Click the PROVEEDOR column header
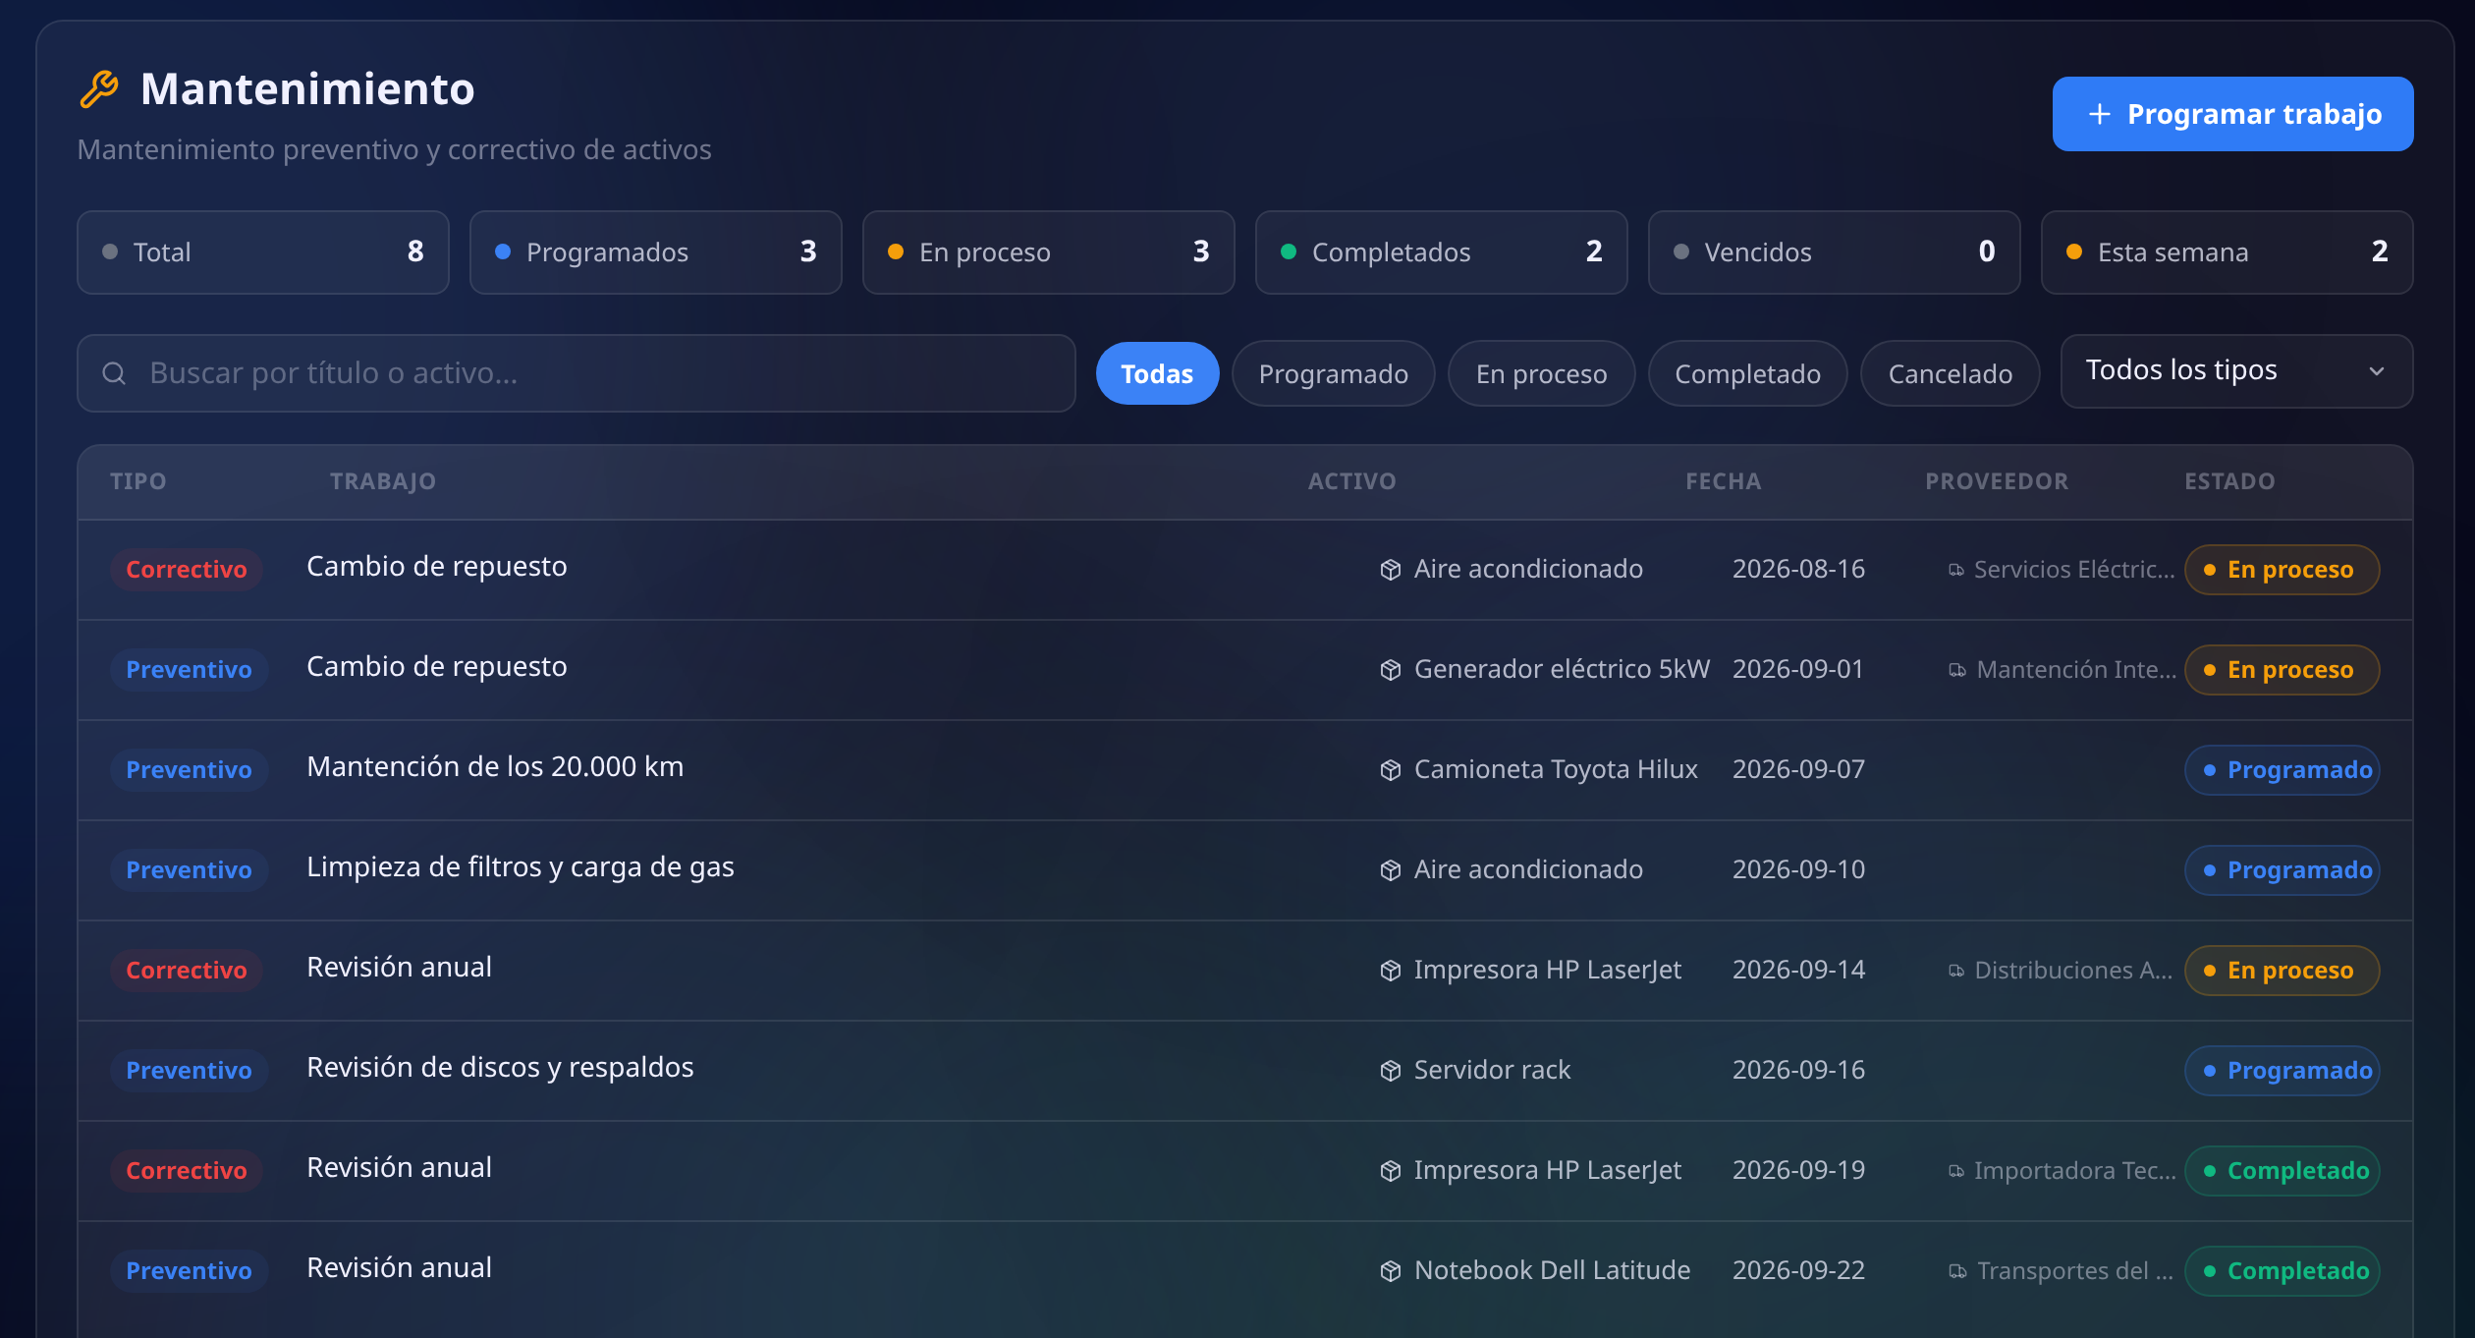The height and width of the screenshot is (1338, 2475). 1997,481
